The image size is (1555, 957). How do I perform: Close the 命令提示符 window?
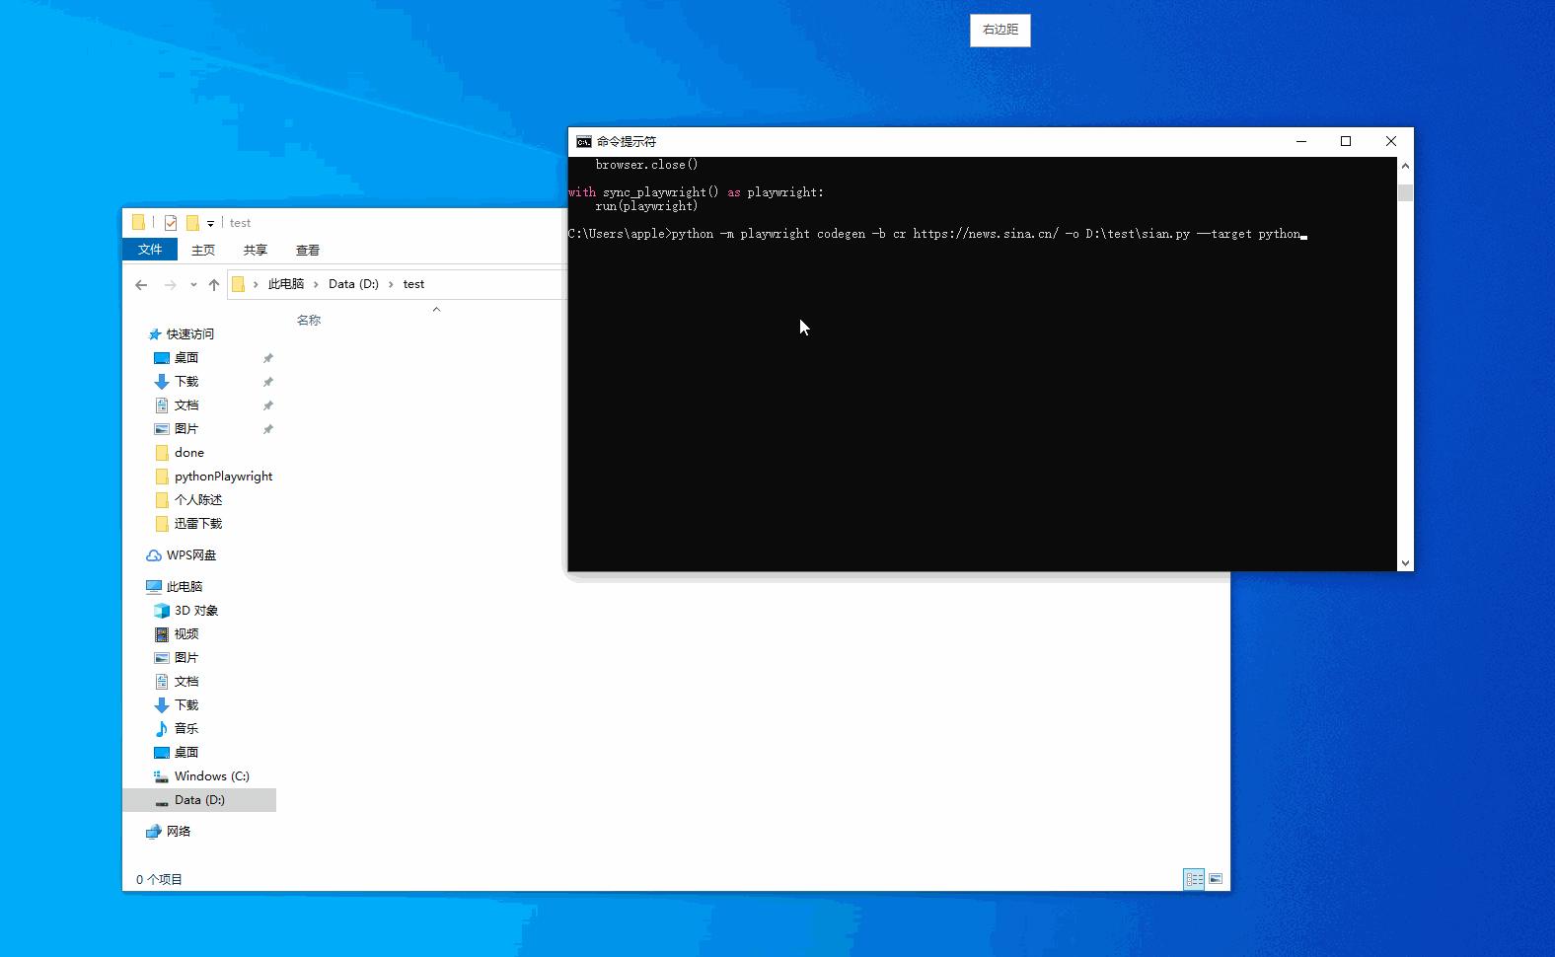tap(1391, 142)
